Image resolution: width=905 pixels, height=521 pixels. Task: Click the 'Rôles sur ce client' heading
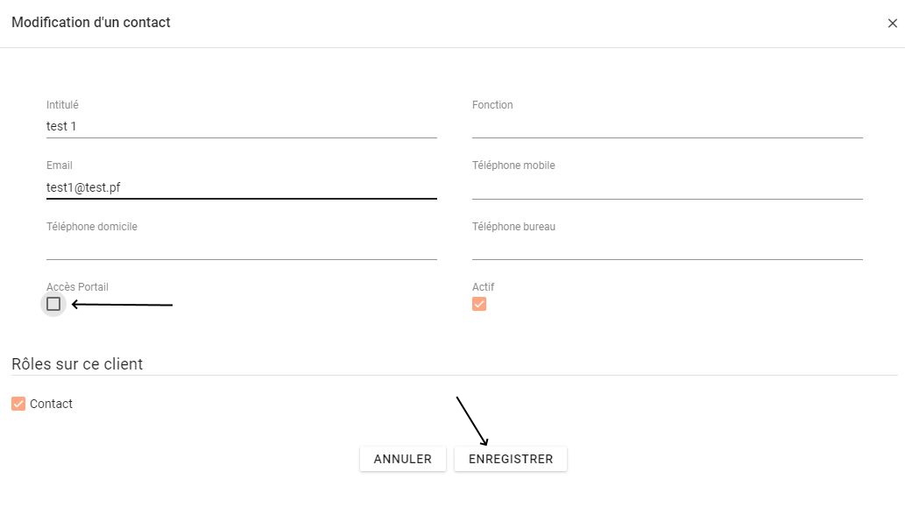point(77,363)
